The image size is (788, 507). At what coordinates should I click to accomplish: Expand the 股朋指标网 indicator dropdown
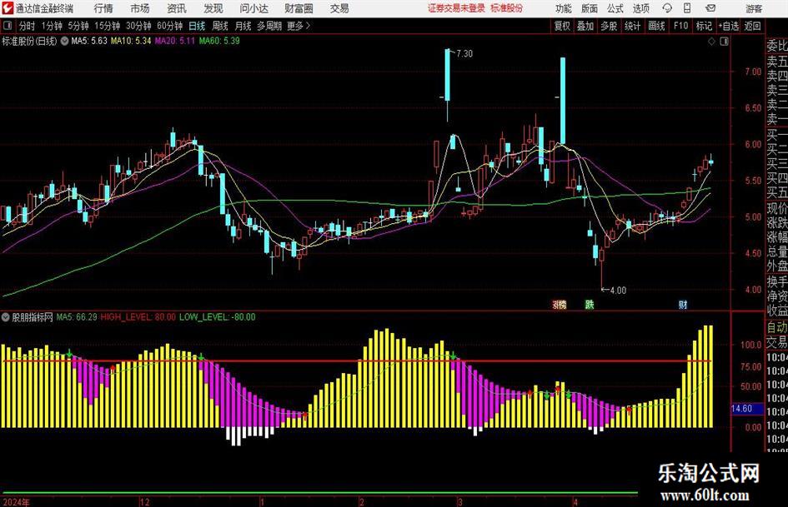click(6, 316)
